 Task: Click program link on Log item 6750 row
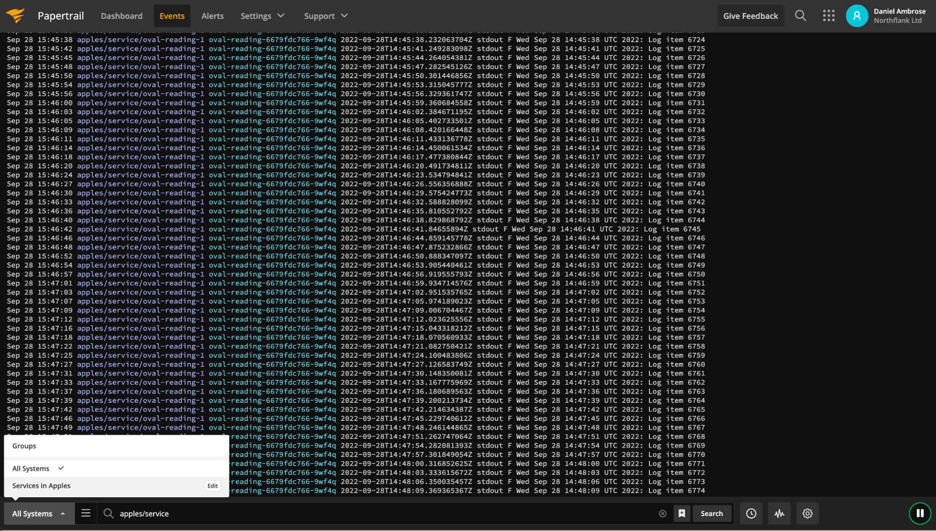[272, 274]
